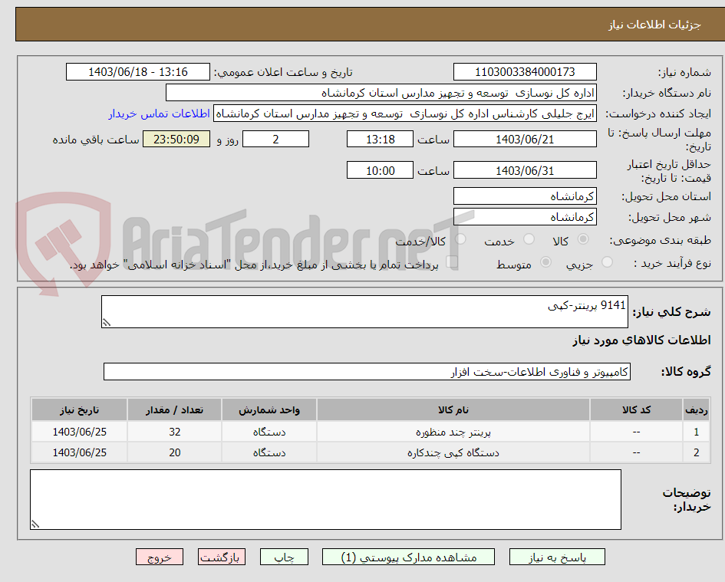Image resolution: width=725 pixels, height=582 pixels.
Task: Click the need date in the copier row
Action: [x=79, y=452]
